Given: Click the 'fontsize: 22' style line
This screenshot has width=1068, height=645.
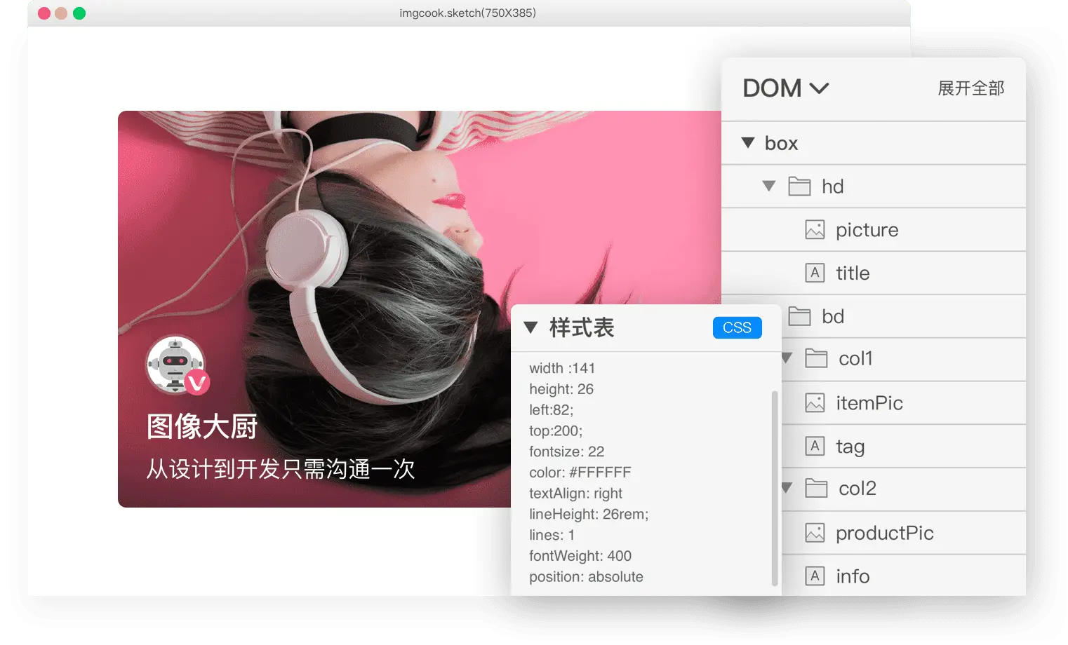Looking at the screenshot, I should click(x=567, y=451).
